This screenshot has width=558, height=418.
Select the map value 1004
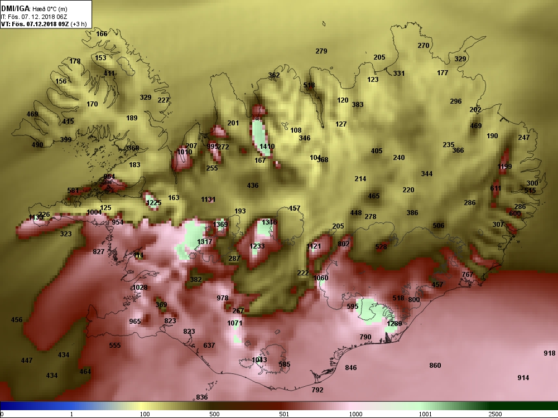[94, 212]
